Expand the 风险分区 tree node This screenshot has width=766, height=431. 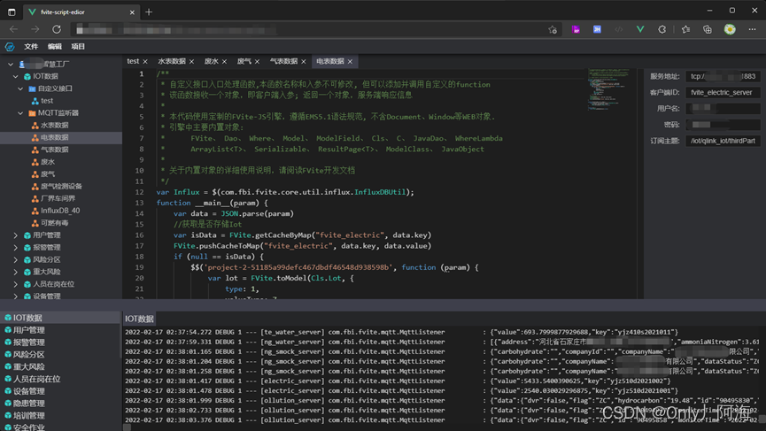pos(15,259)
